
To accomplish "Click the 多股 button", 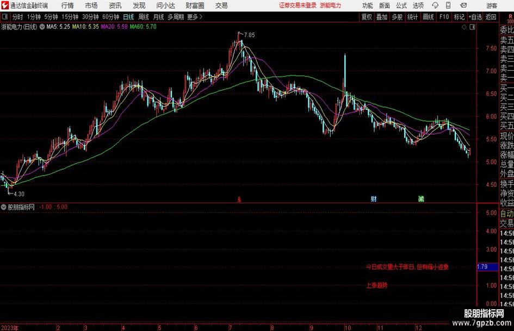I will (x=397, y=17).
